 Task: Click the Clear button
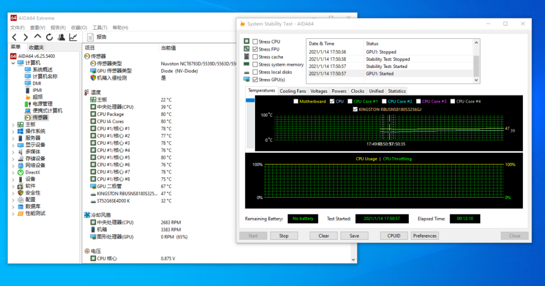coord(323,236)
